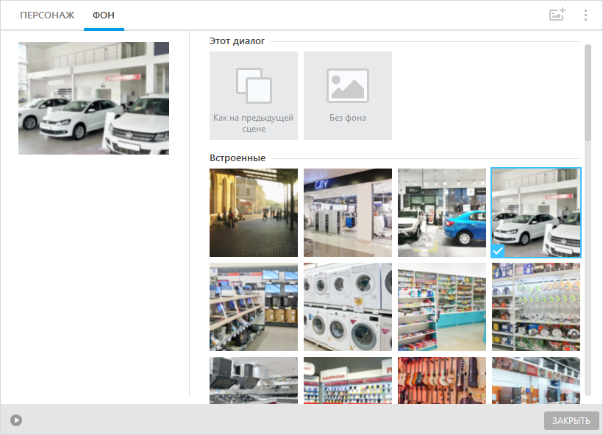
Task: Choose the food court mall background
Action: [x=536, y=381]
